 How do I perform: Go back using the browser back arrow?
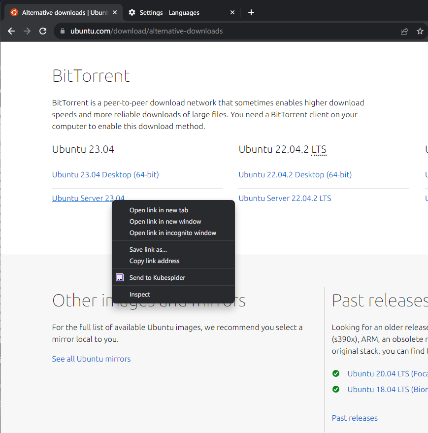pos(11,31)
